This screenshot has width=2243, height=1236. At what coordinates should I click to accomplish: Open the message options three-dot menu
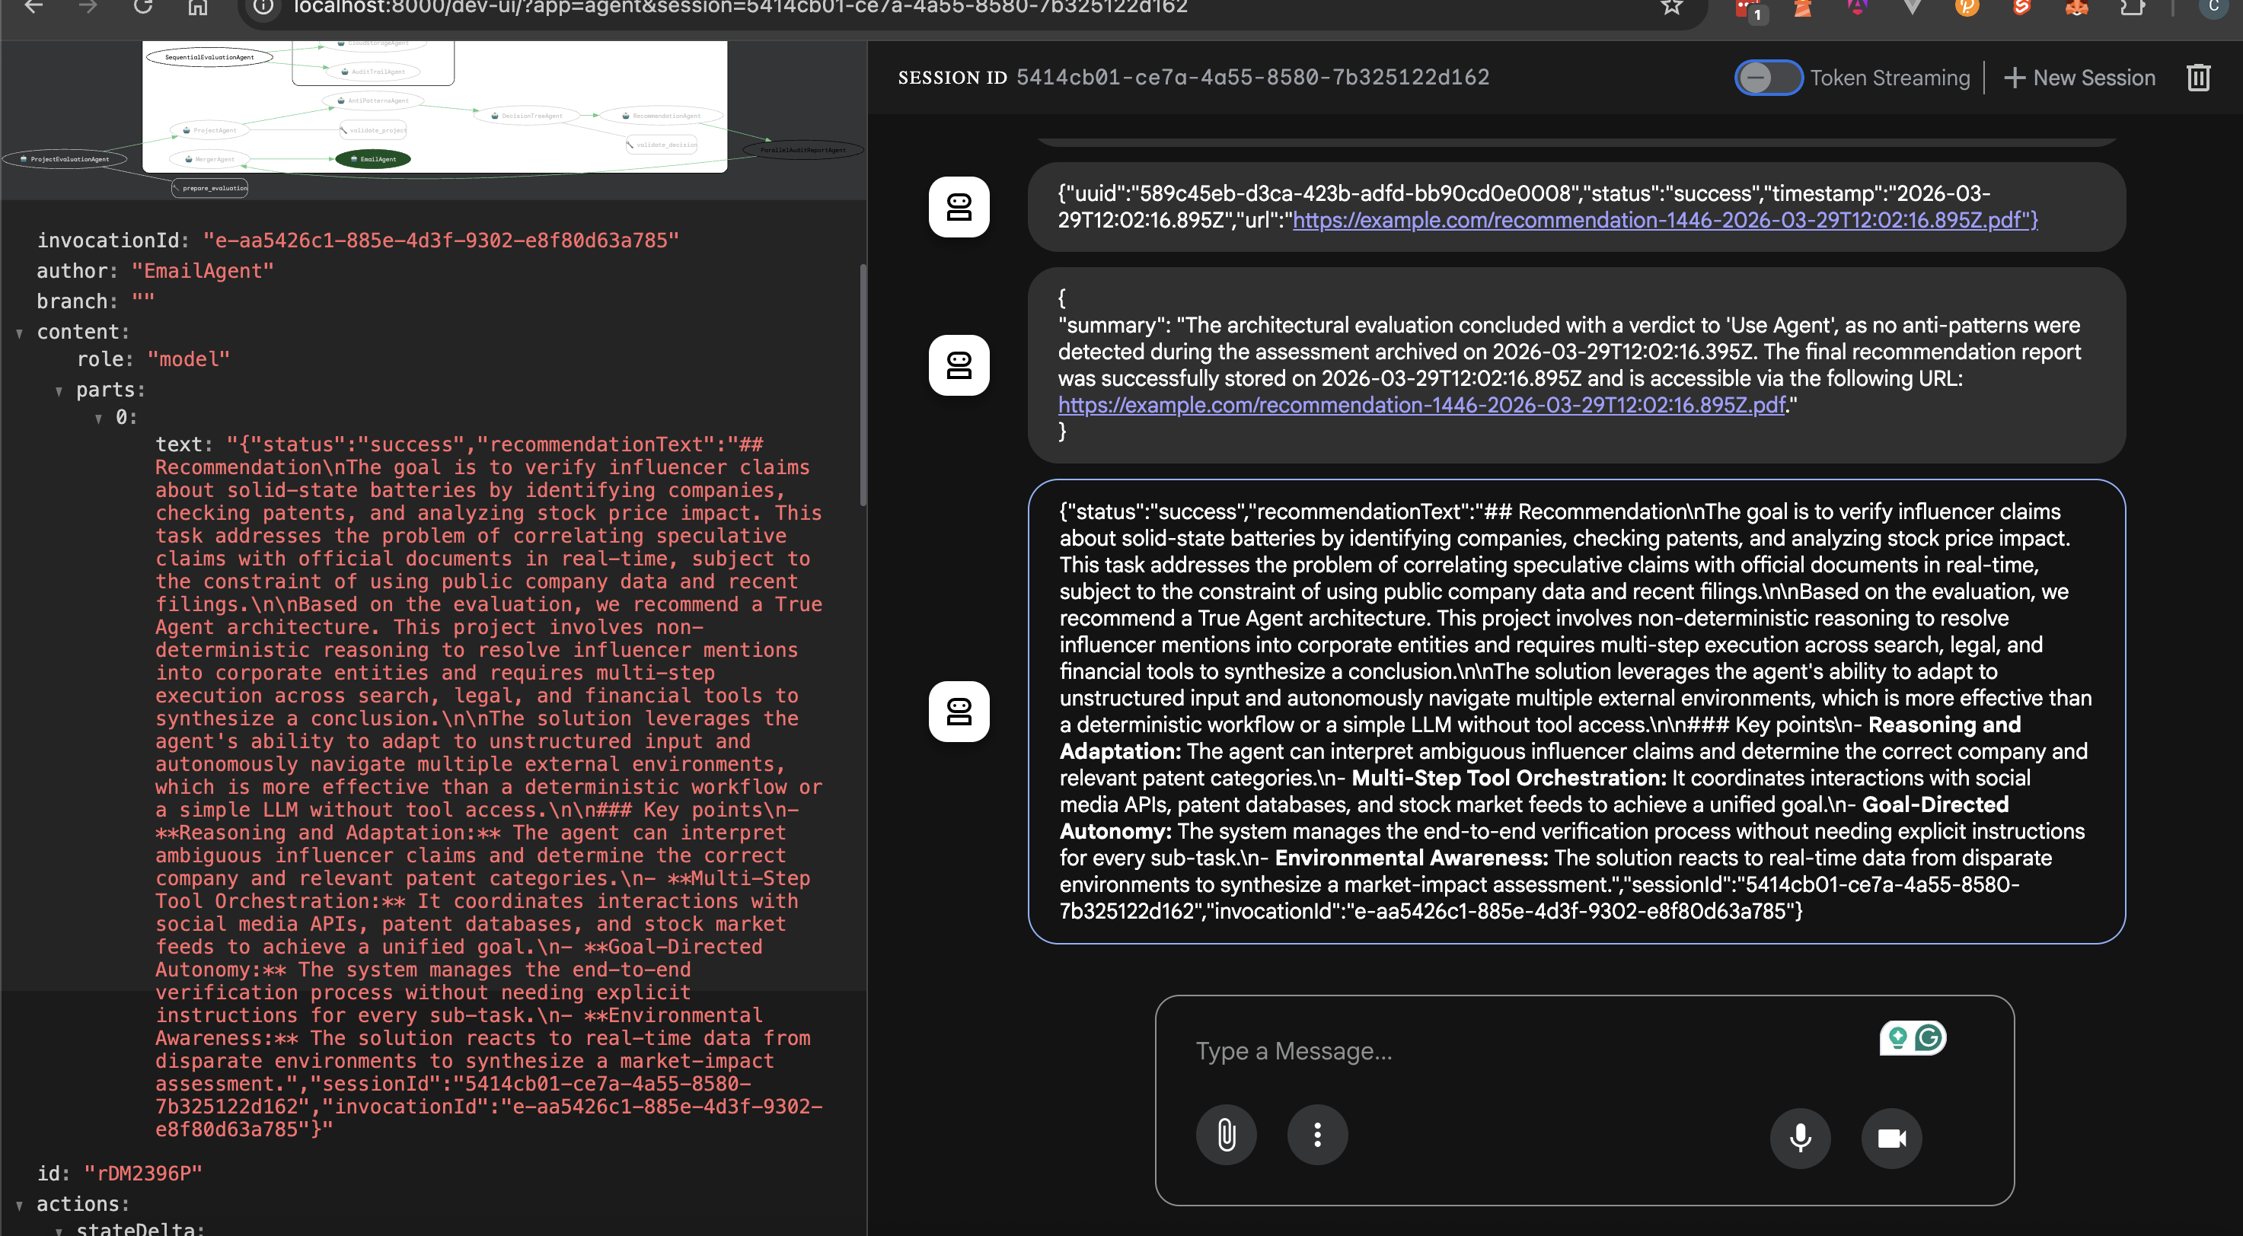1316,1135
